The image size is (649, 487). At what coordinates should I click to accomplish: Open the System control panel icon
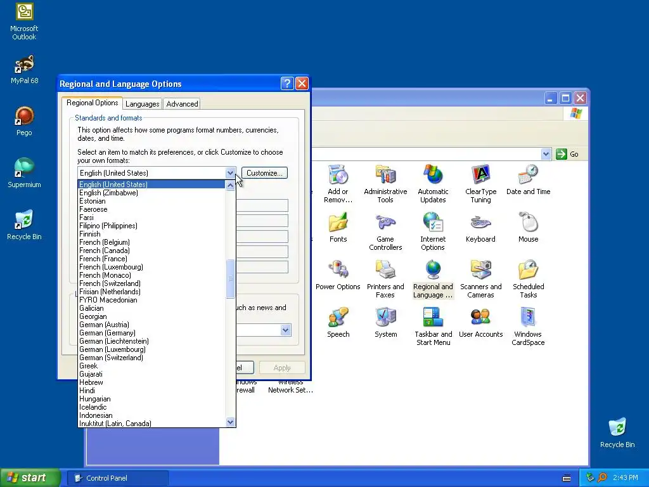385,323
